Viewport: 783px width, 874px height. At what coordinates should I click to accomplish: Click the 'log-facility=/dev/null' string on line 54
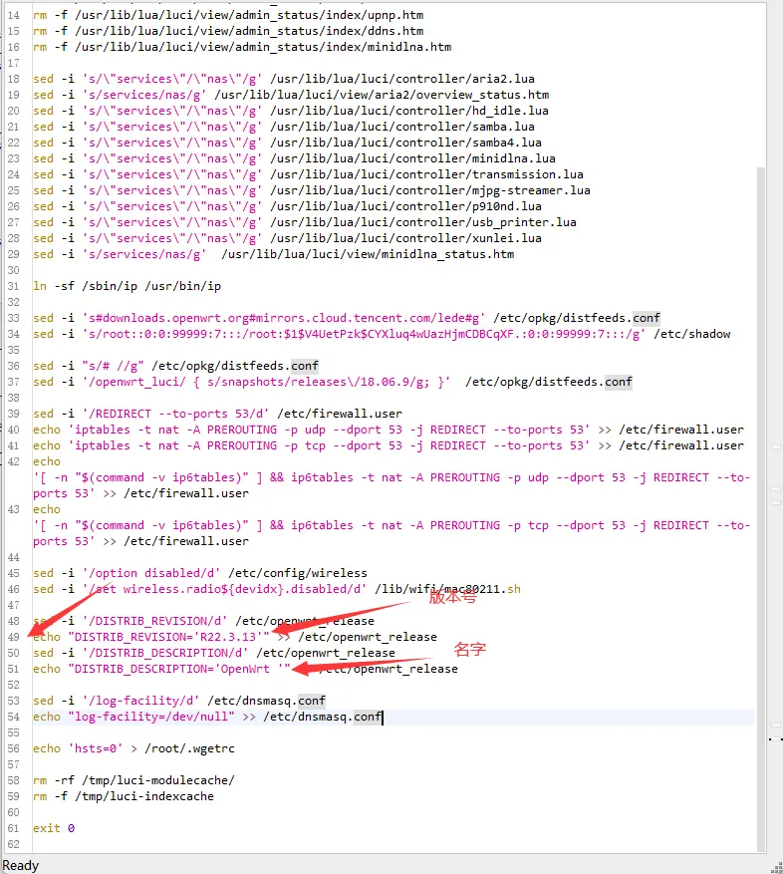click(151, 717)
